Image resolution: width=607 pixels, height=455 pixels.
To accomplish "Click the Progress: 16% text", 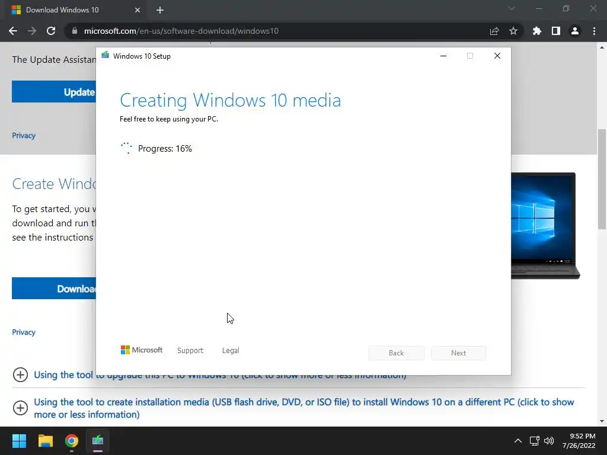I will (165, 149).
